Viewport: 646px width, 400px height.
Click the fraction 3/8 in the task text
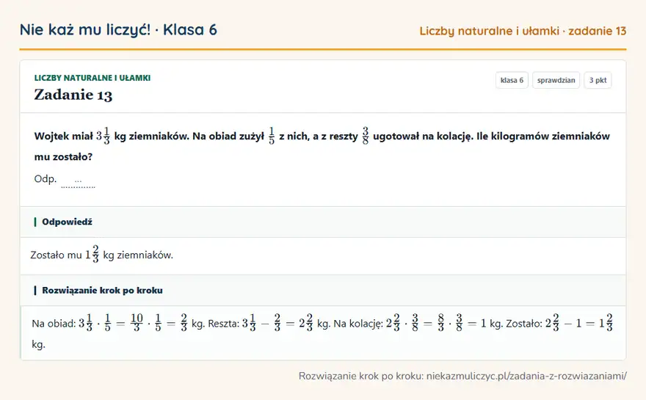[366, 136]
